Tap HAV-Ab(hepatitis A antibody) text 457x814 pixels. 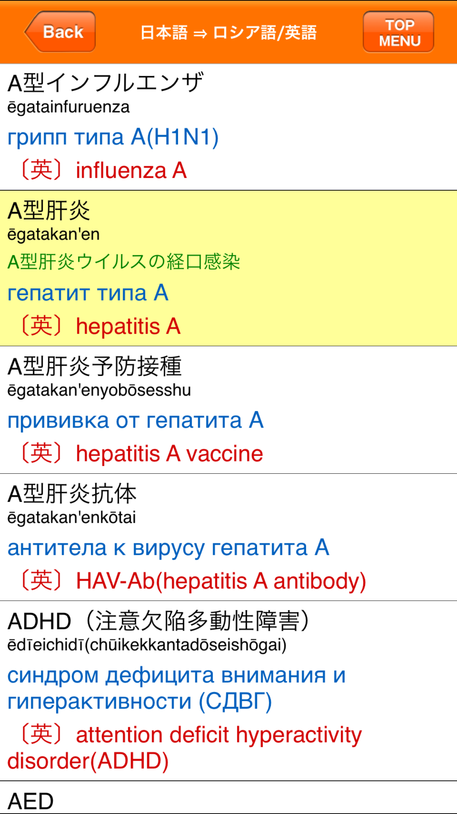[221, 581]
